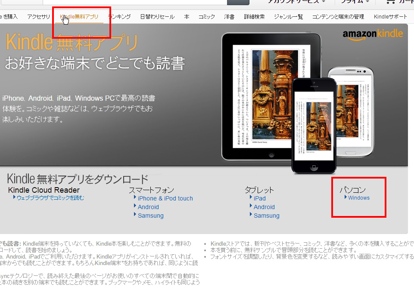Click the black iPhone image
The height and width of the screenshot is (293, 414).
314,126
